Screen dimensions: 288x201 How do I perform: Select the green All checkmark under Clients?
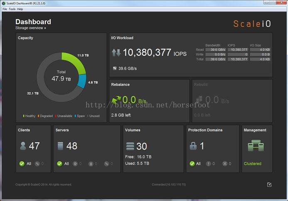click(22, 164)
